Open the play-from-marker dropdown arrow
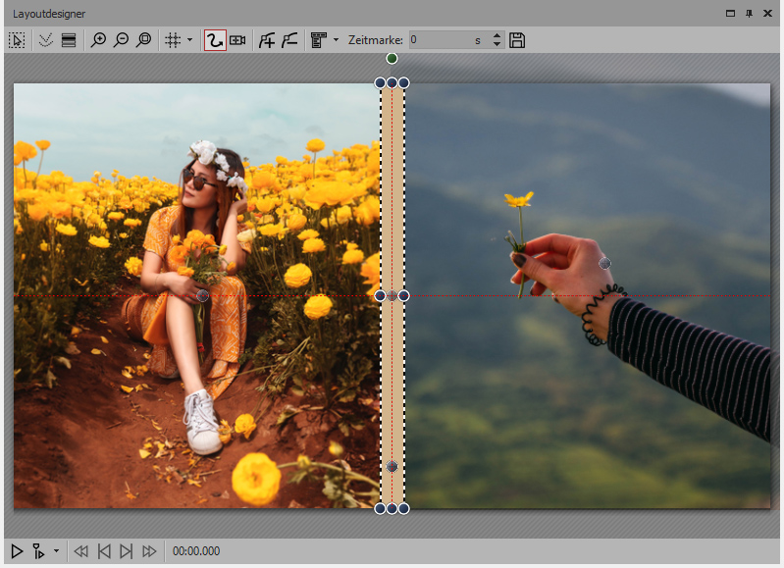The image size is (784, 568). pyautogui.click(x=56, y=551)
